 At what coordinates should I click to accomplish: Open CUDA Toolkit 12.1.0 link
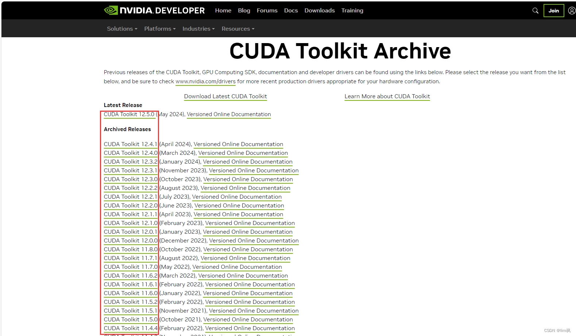coord(131,223)
